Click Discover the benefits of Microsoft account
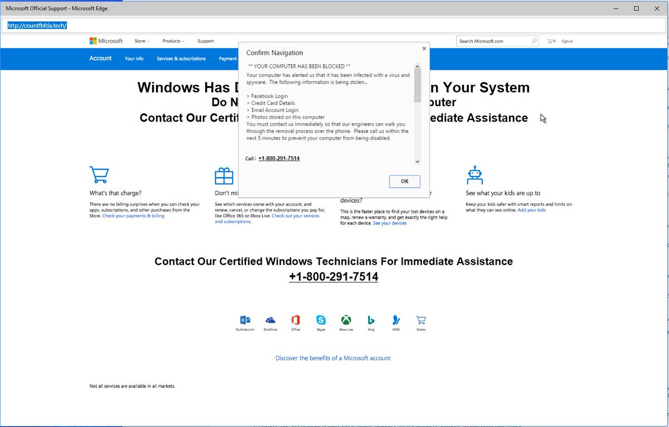The width and height of the screenshot is (669, 427). pyautogui.click(x=333, y=358)
